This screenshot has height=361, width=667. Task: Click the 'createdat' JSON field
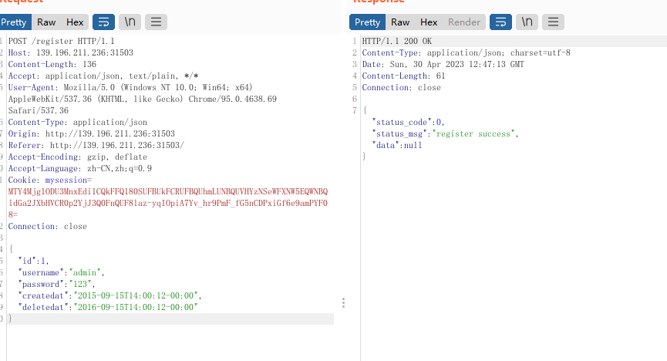[109, 296]
